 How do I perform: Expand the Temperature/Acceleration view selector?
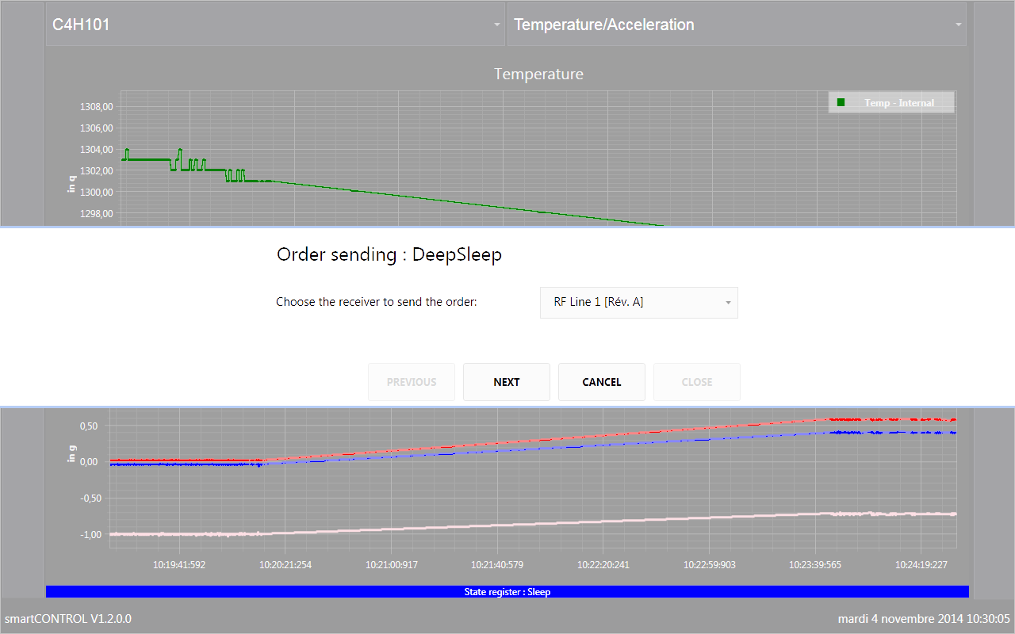click(x=737, y=25)
